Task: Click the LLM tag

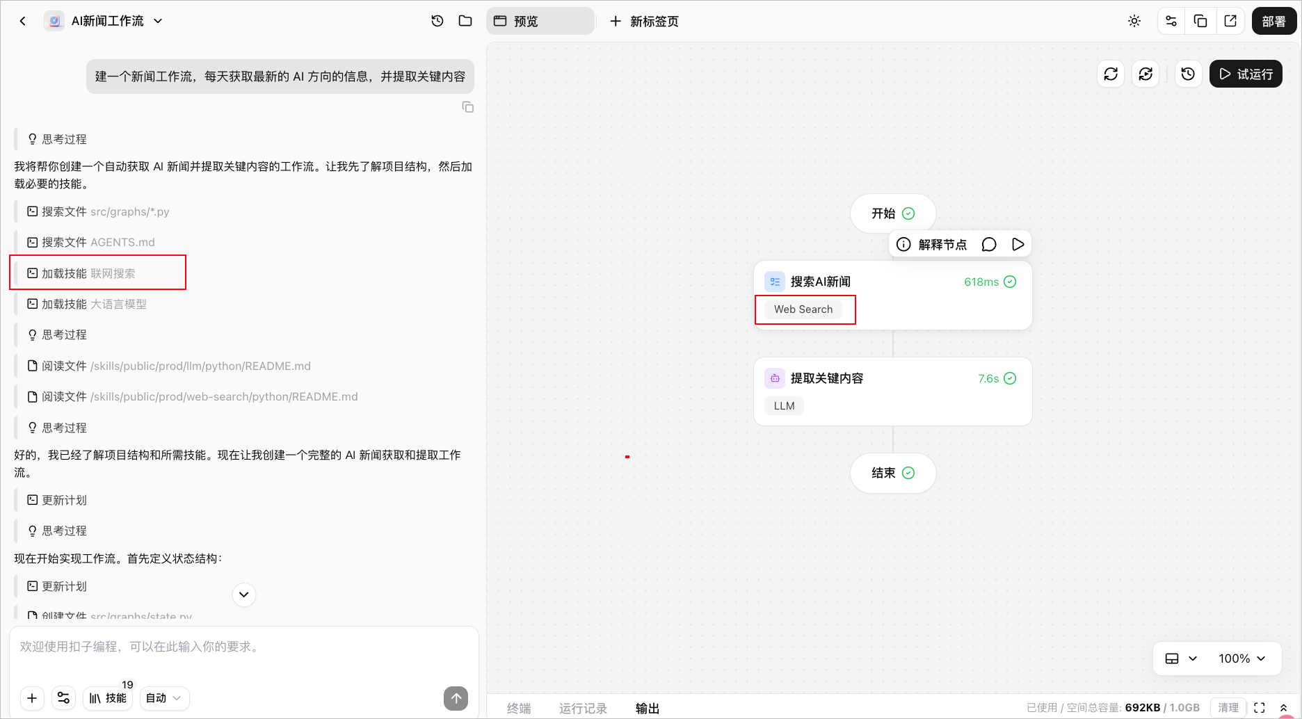Action: coord(784,406)
